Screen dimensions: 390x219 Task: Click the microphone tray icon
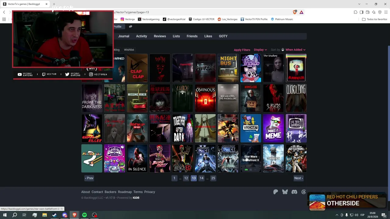(346, 215)
